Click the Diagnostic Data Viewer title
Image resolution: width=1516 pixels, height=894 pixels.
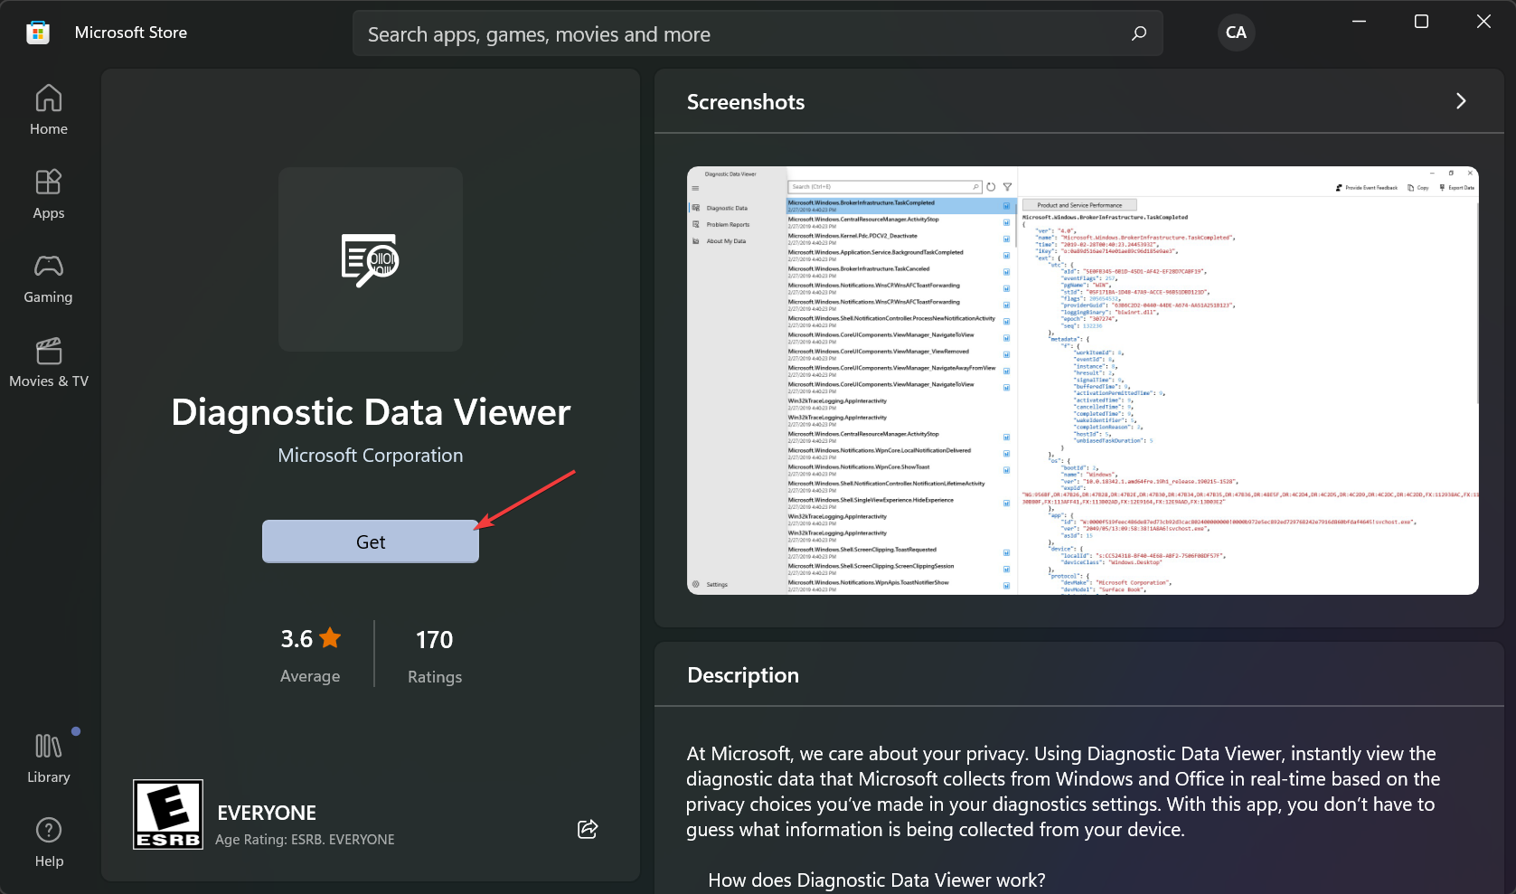(371, 412)
